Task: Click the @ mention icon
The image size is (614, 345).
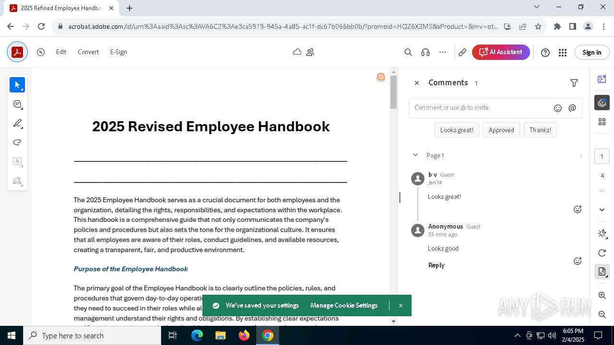Action: (572, 108)
